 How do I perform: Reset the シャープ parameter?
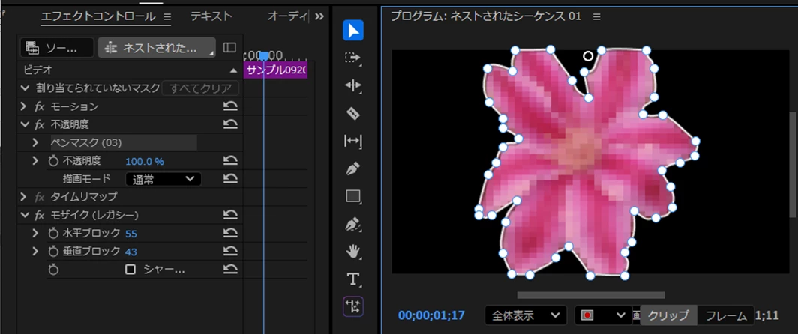pyautogui.click(x=230, y=270)
